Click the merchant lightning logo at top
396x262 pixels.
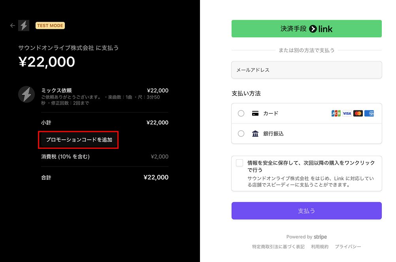point(24,26)
